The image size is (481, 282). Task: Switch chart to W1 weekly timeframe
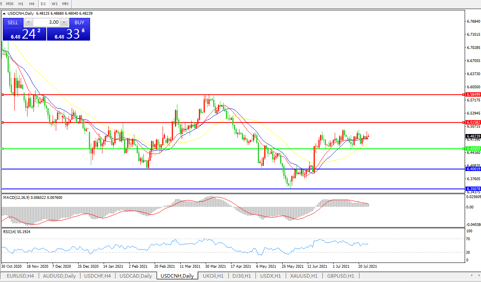pyautogui.click(x=55, y=4)
